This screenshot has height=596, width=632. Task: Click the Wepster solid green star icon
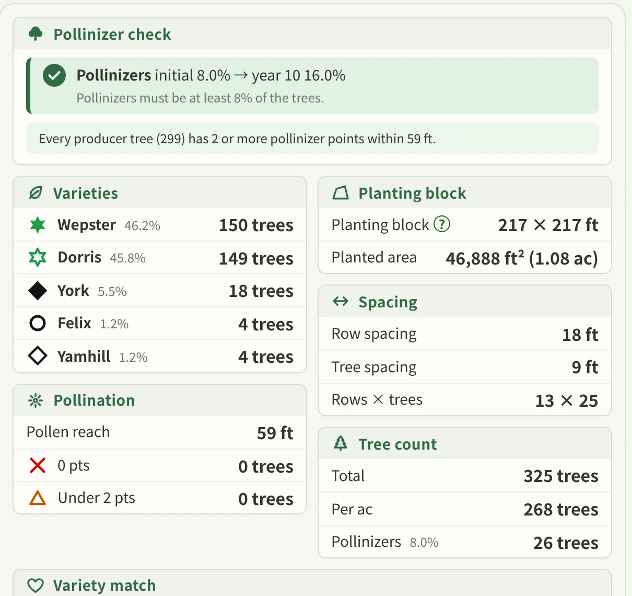pos(38,225)
